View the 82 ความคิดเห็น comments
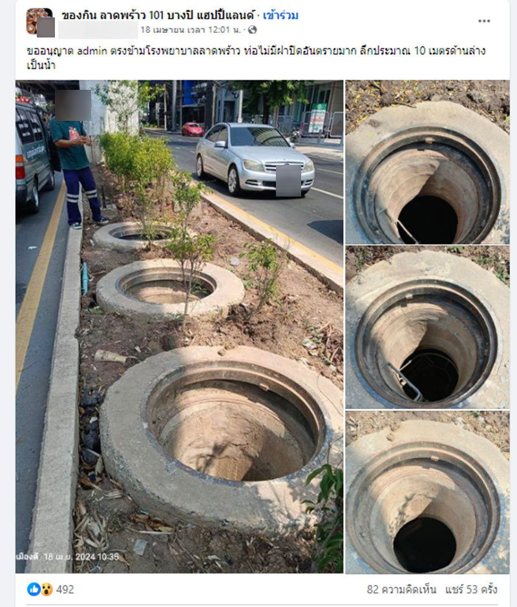The width and height of the screenshot is (517, 607). click(401, 589)
